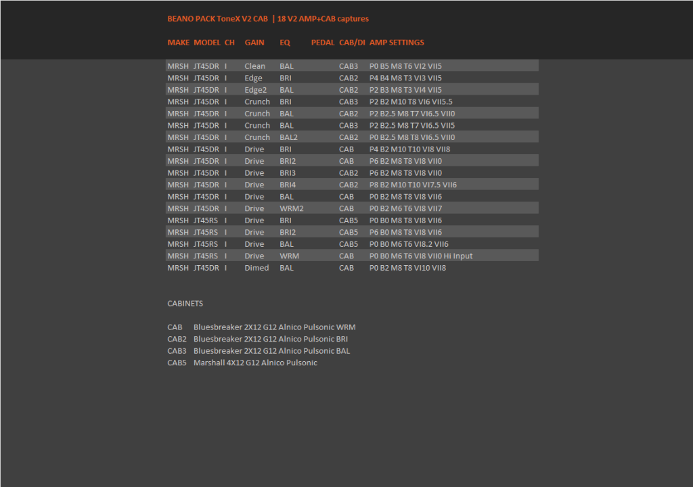Click settings P0 B2 M8 T8 VI10 VII8
The width and height of the screenshot is (693, 487).
coord(407,269)
